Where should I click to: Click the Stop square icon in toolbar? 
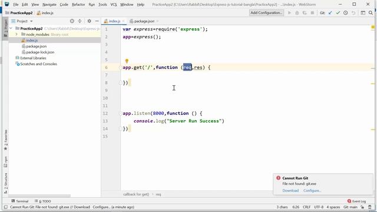click(x=312, y=13)
